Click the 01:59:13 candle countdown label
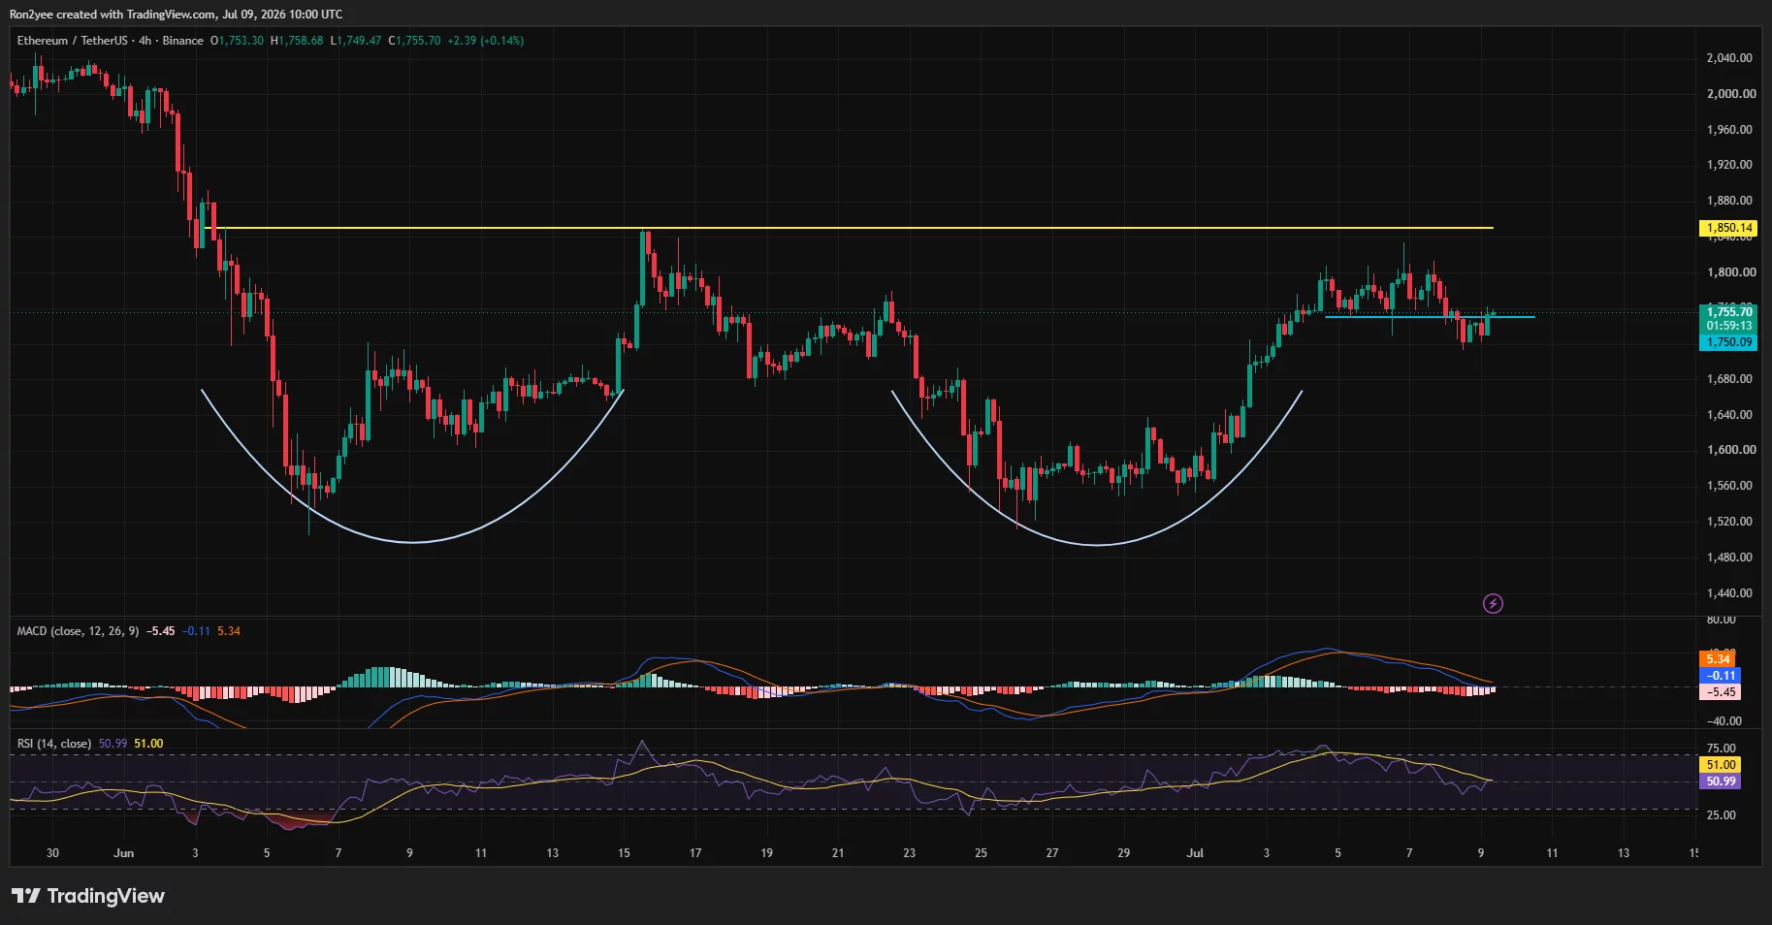1772x925 pixels. pos(1728,326)
